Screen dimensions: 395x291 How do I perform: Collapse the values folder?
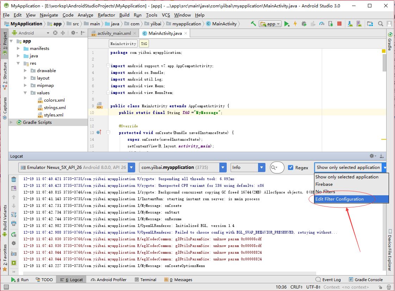click(25, 93)
